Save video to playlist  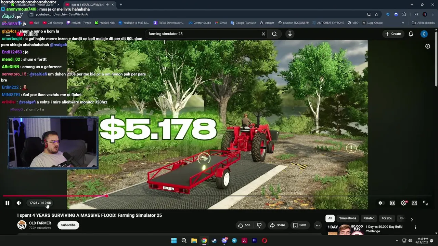point(300,225)
